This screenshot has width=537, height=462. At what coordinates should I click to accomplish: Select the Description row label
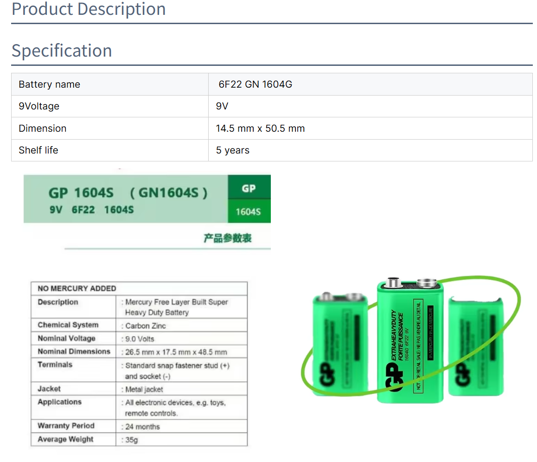(x=58, y=302)
